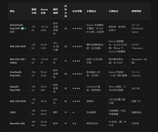Select the four-star rating of AES-256-CBC + HMAC

pos(76,61)
